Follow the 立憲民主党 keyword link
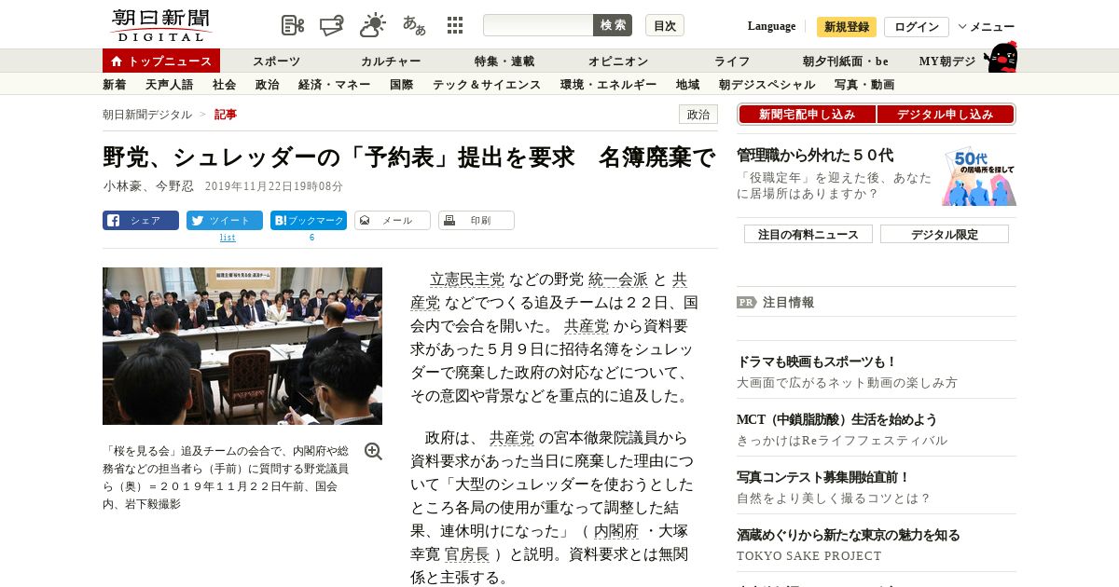This screenshot has width=1119, height=587. (x=467, y=280)
